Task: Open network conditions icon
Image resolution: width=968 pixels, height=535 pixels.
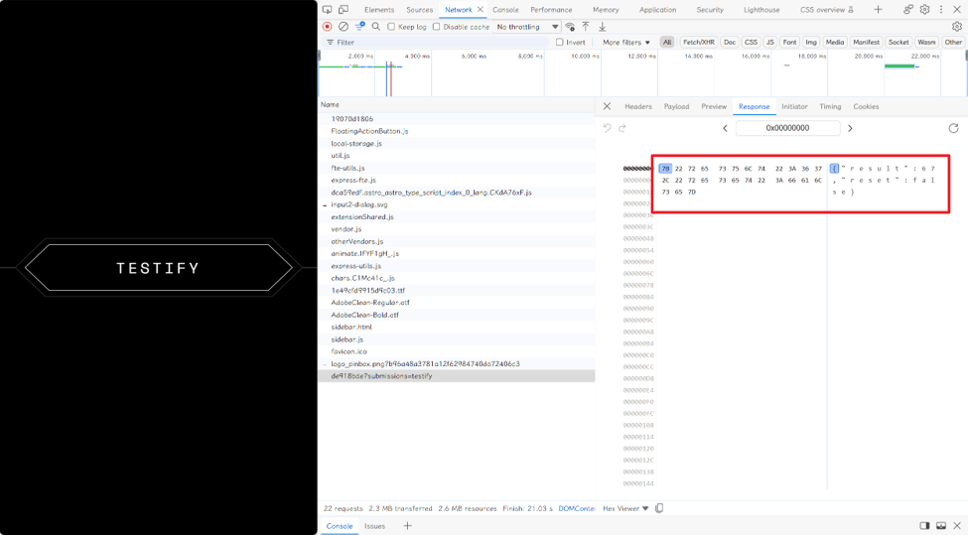Action: click(x=570, y=27)
